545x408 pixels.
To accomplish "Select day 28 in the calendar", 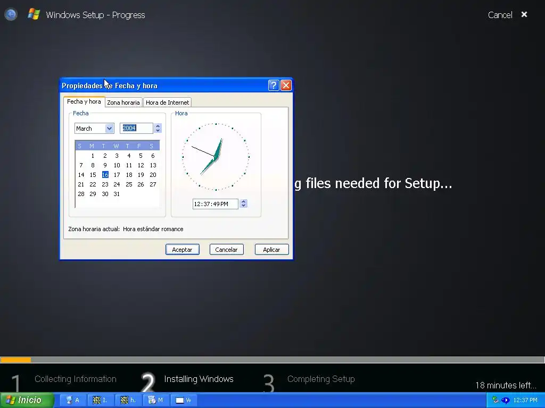I will (81, 194).
